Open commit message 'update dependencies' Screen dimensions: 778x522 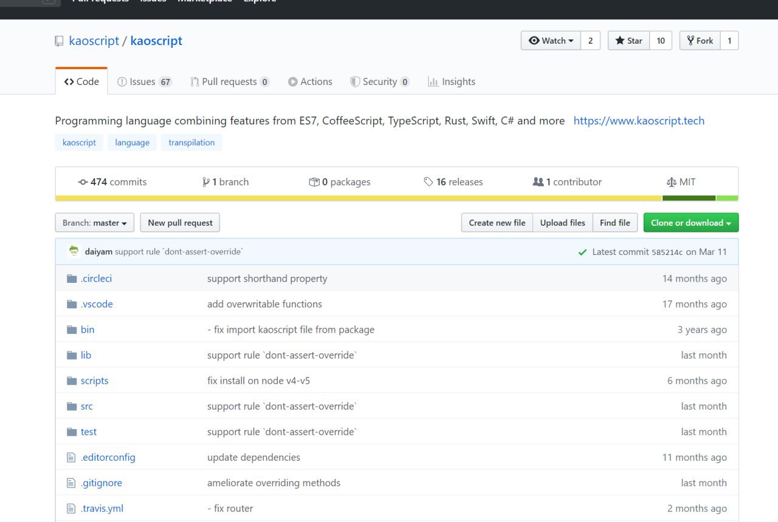click(x=253, y=457)
